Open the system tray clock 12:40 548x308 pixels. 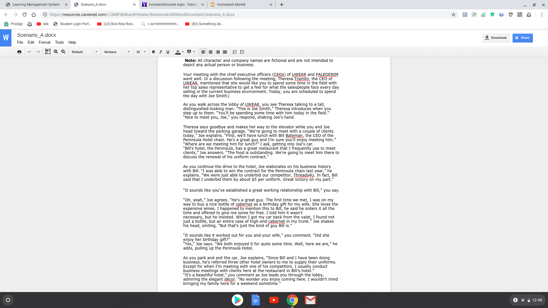pos(537,300)
